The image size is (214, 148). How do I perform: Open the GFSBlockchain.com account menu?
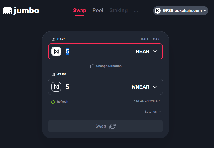[181, 11]
